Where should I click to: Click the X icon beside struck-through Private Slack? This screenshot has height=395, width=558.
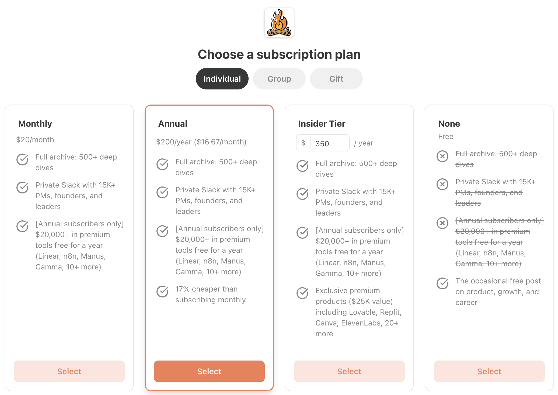442,184
